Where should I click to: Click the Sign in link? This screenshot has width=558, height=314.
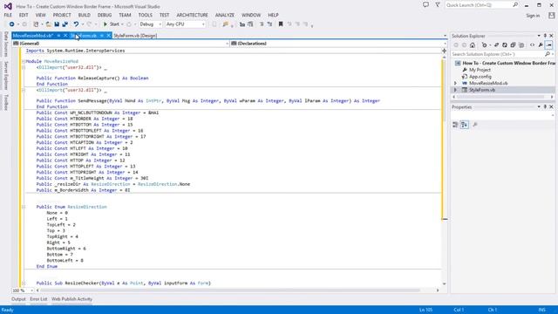[533, 16]
